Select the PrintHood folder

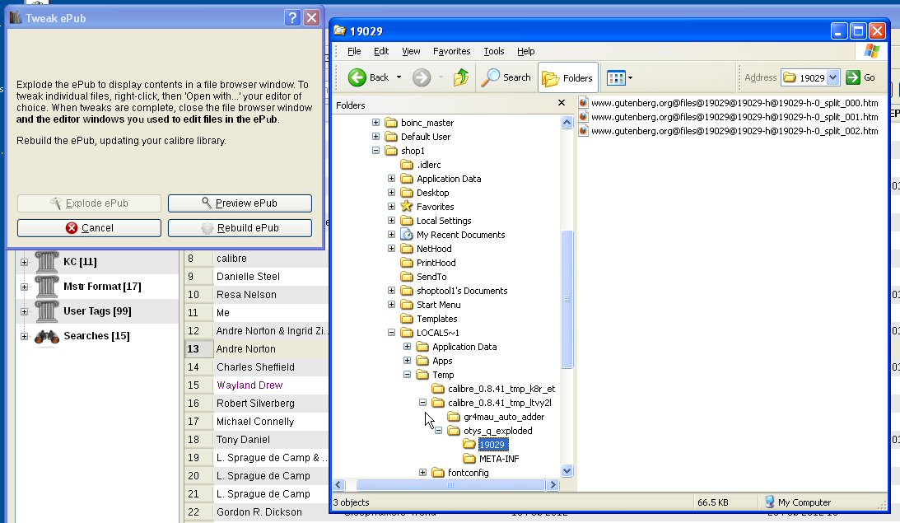click(x=428, y=263)
